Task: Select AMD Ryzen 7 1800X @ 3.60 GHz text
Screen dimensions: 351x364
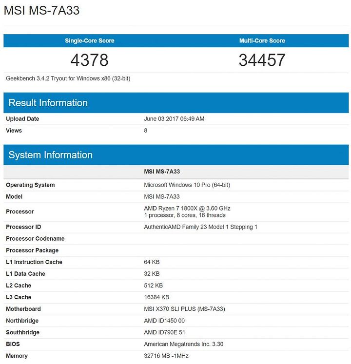Action: 187,208
